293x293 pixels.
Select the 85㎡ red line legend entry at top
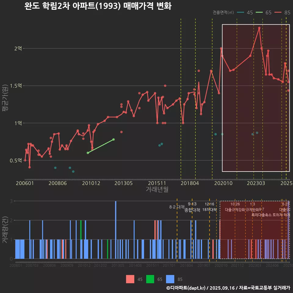(x=282, y=13)
